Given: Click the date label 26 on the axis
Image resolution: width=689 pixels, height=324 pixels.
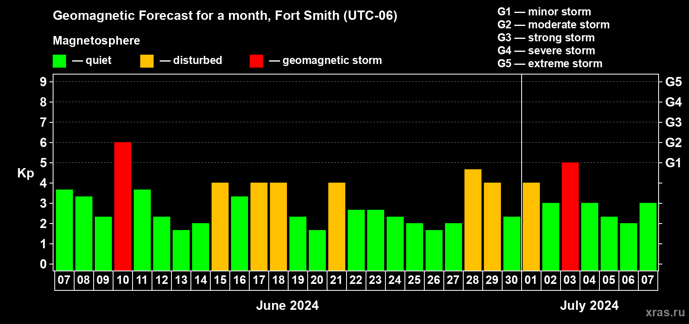Looking at the screenshot, I should coord(434,280).
